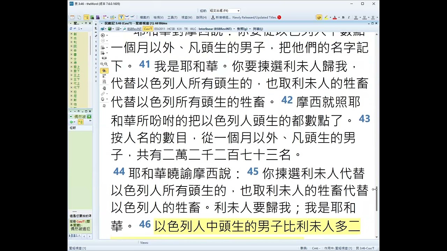Viewport: 447px width, 251px height.
Task: Click the bookmark digit 1 in sidebar
Action: 96,41
